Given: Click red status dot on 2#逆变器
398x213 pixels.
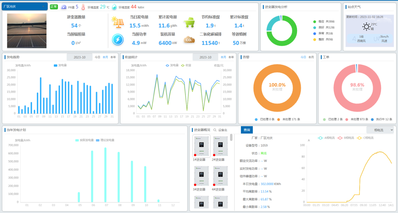Looking at the screenshot, I should click(x=214, y=155).
